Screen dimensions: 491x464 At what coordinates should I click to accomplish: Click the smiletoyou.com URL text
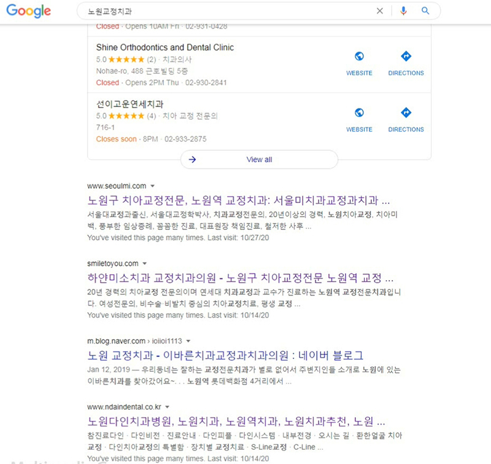113,264
